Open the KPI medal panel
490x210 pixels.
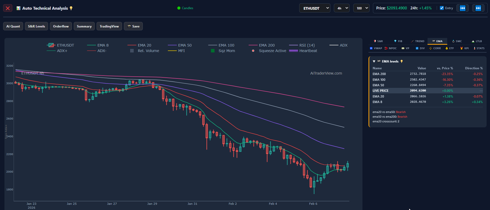click(x=464, y=48)
